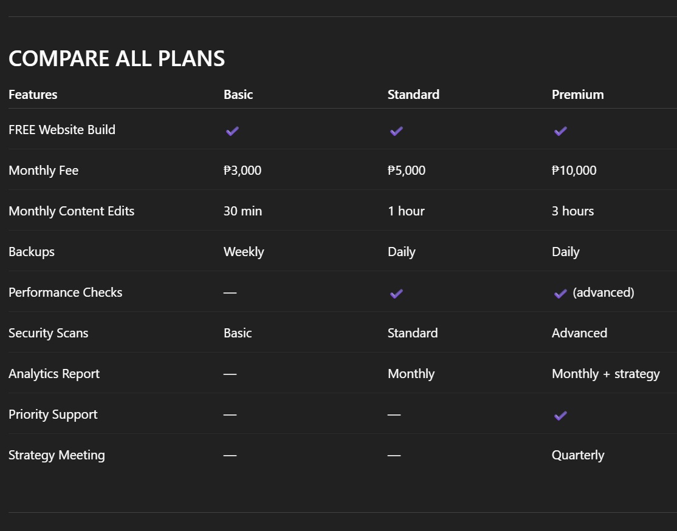Click the Quarterly Strategy Meeting cell
The height and width of the screenshot is (531, 677).
click(578, 455)
